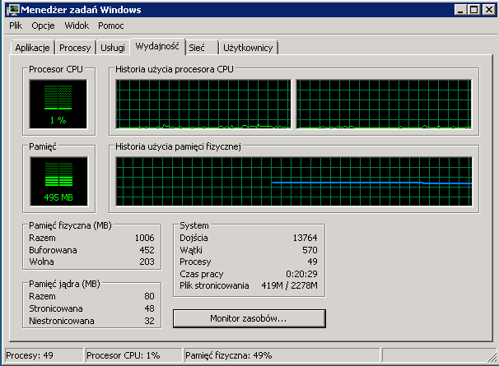499x366 pixels.
Task: Click the Pamięć jądra (MB) heading
Action: click(64, 284)
